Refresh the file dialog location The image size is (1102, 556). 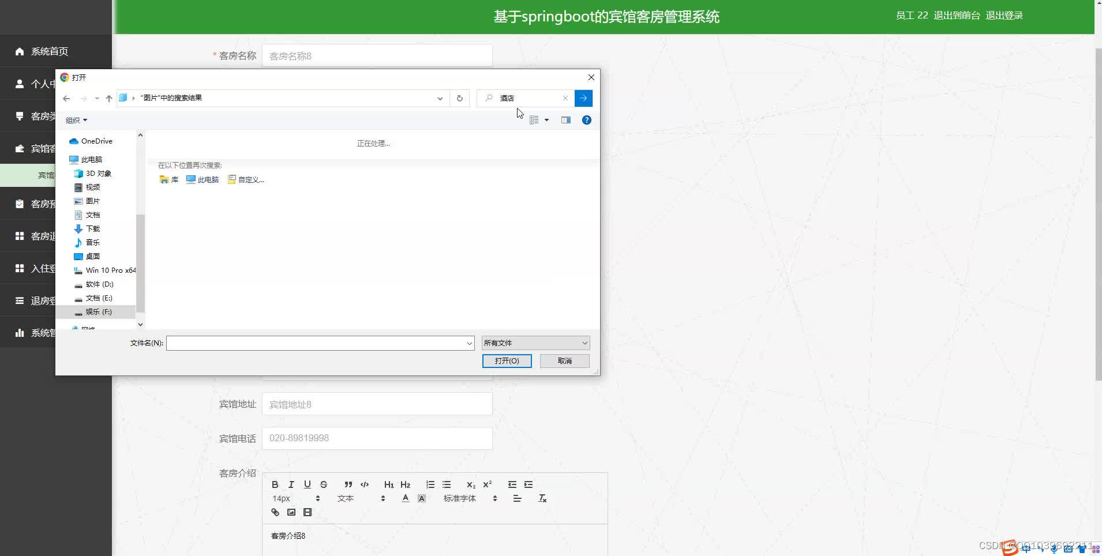click(x=460, y=98)
